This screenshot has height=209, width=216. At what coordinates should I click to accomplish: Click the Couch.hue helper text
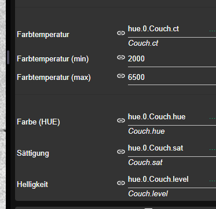tap(147, 131)
